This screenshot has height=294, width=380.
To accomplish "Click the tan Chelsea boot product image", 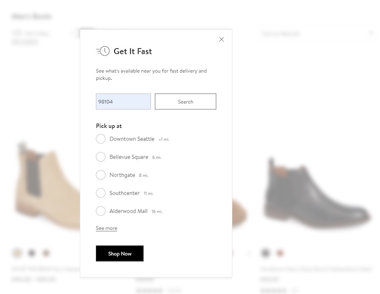I will (43, 185).
